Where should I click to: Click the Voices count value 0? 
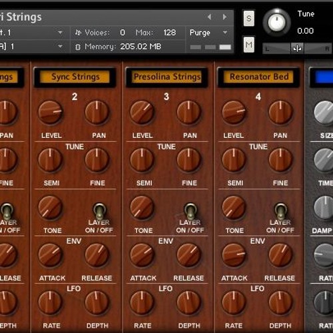[123, 33]
